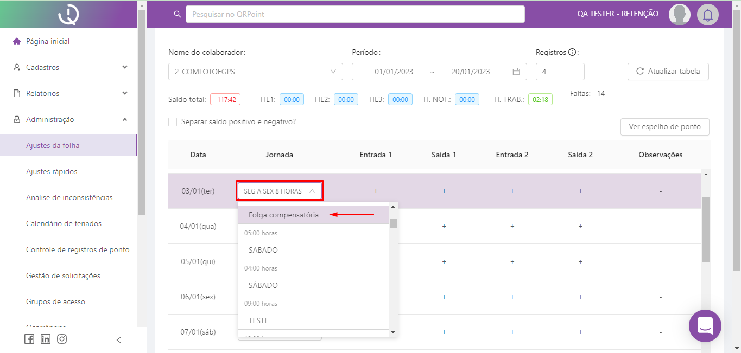Viewport: 741px width, 353px height.
Task: Click the notification bell icon
Action: click(x=707, y=15)
